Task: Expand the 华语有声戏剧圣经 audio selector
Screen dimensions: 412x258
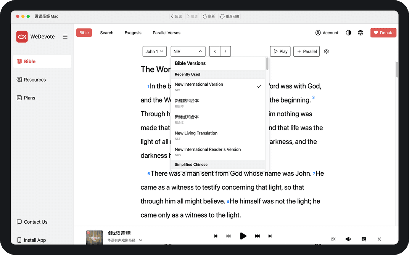Action: tap(140, 240)
